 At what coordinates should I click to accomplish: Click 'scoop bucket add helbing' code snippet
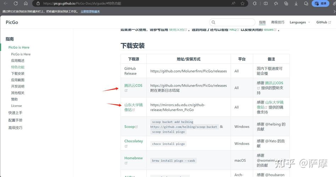click(x=173, y=122)
